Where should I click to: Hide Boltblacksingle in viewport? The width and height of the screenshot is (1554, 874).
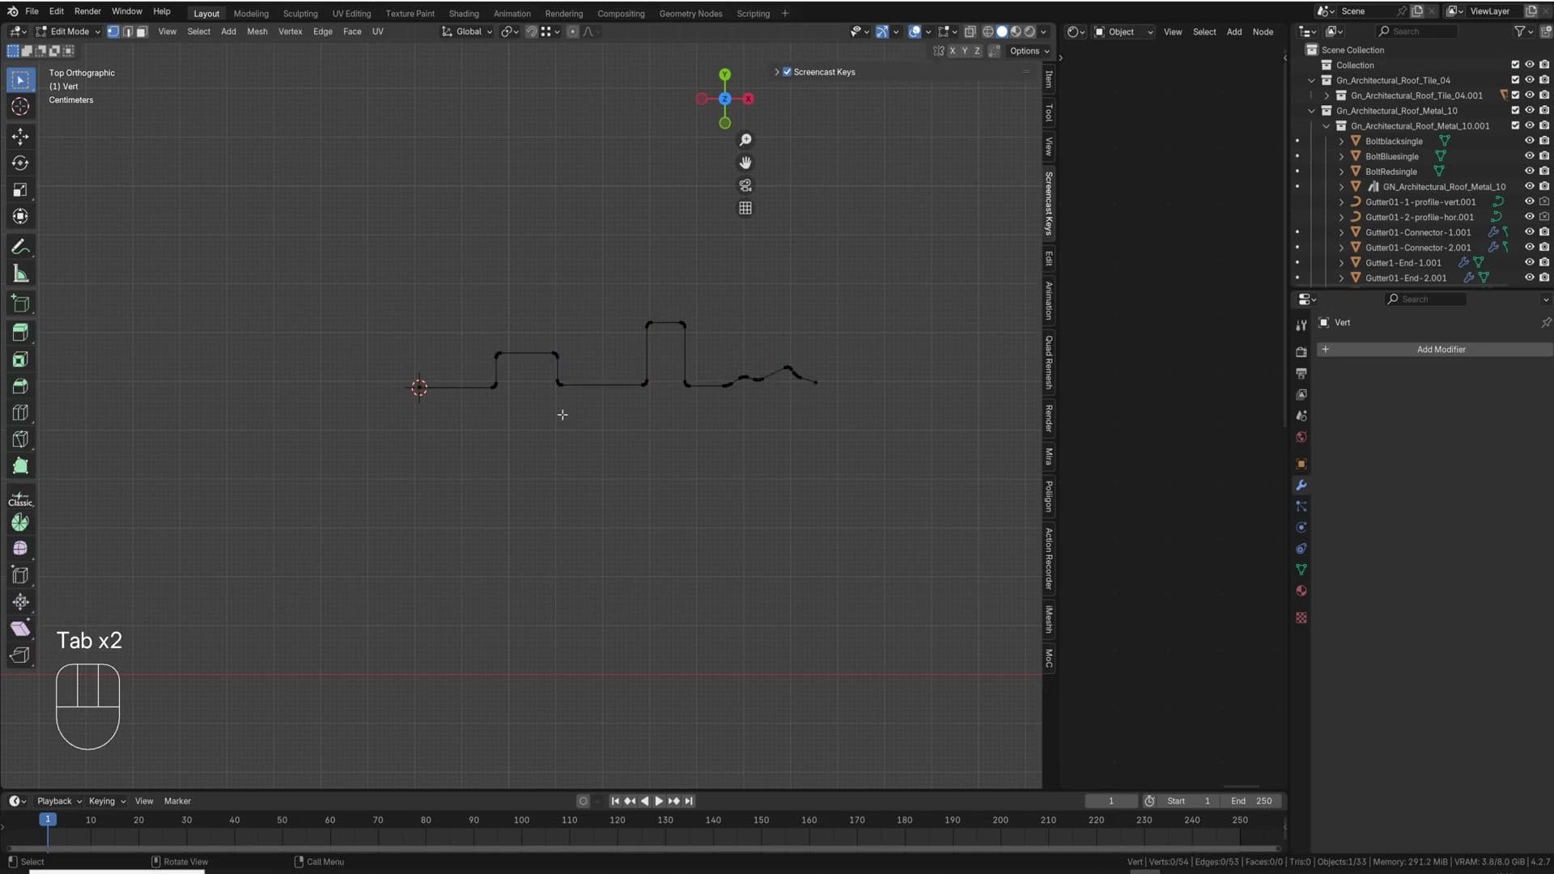tap(1530, 141)
